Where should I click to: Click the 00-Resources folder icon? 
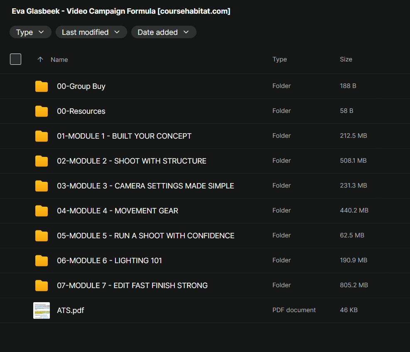(x=42, y=111)
